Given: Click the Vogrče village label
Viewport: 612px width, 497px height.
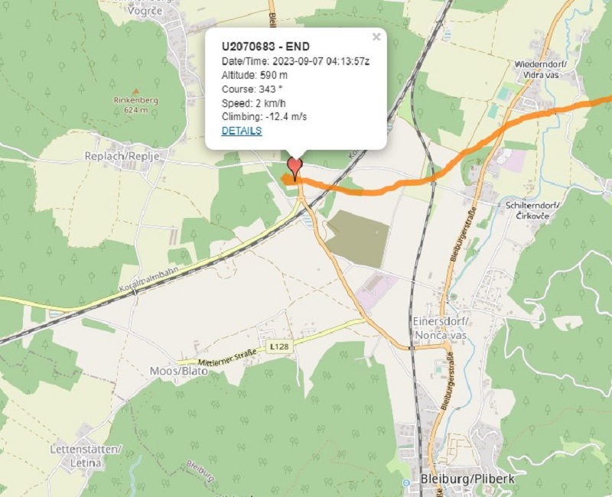Looking at the screenshot, I should 145,11.
